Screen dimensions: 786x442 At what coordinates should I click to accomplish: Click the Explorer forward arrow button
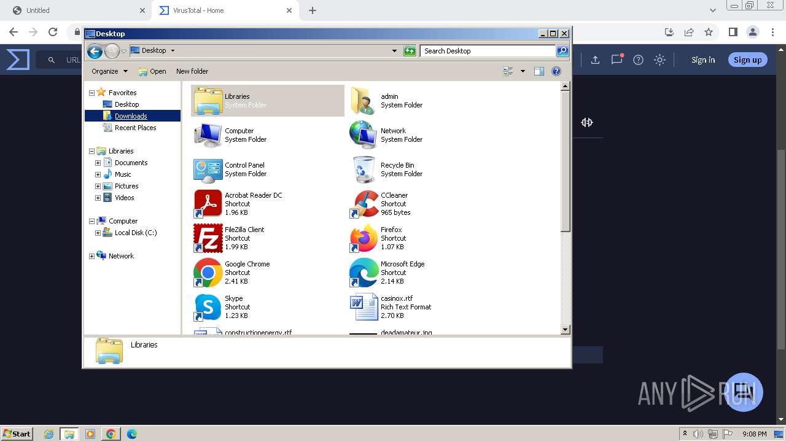(112, 51)
